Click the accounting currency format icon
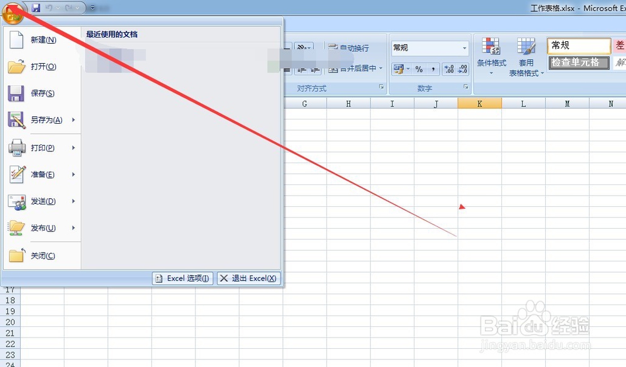This screenshot has height=367, width=626. pyautogui.click(x=398, y=69)
